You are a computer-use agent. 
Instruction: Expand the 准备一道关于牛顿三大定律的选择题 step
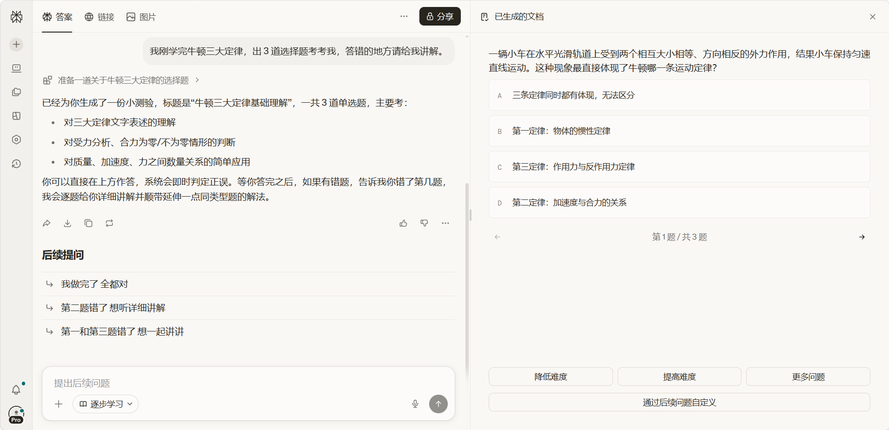coord(121,80)
